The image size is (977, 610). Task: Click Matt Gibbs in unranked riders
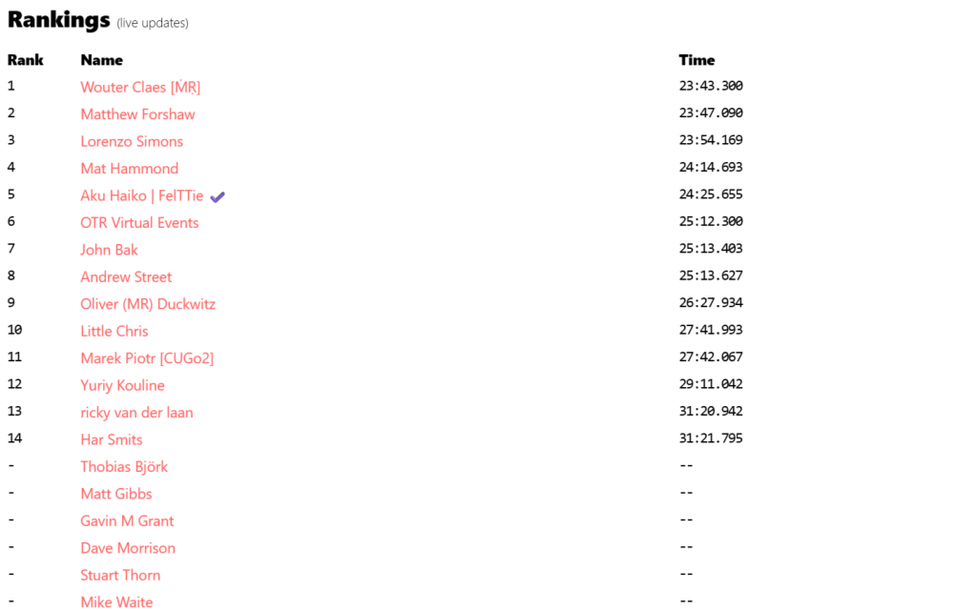point(116,494)
